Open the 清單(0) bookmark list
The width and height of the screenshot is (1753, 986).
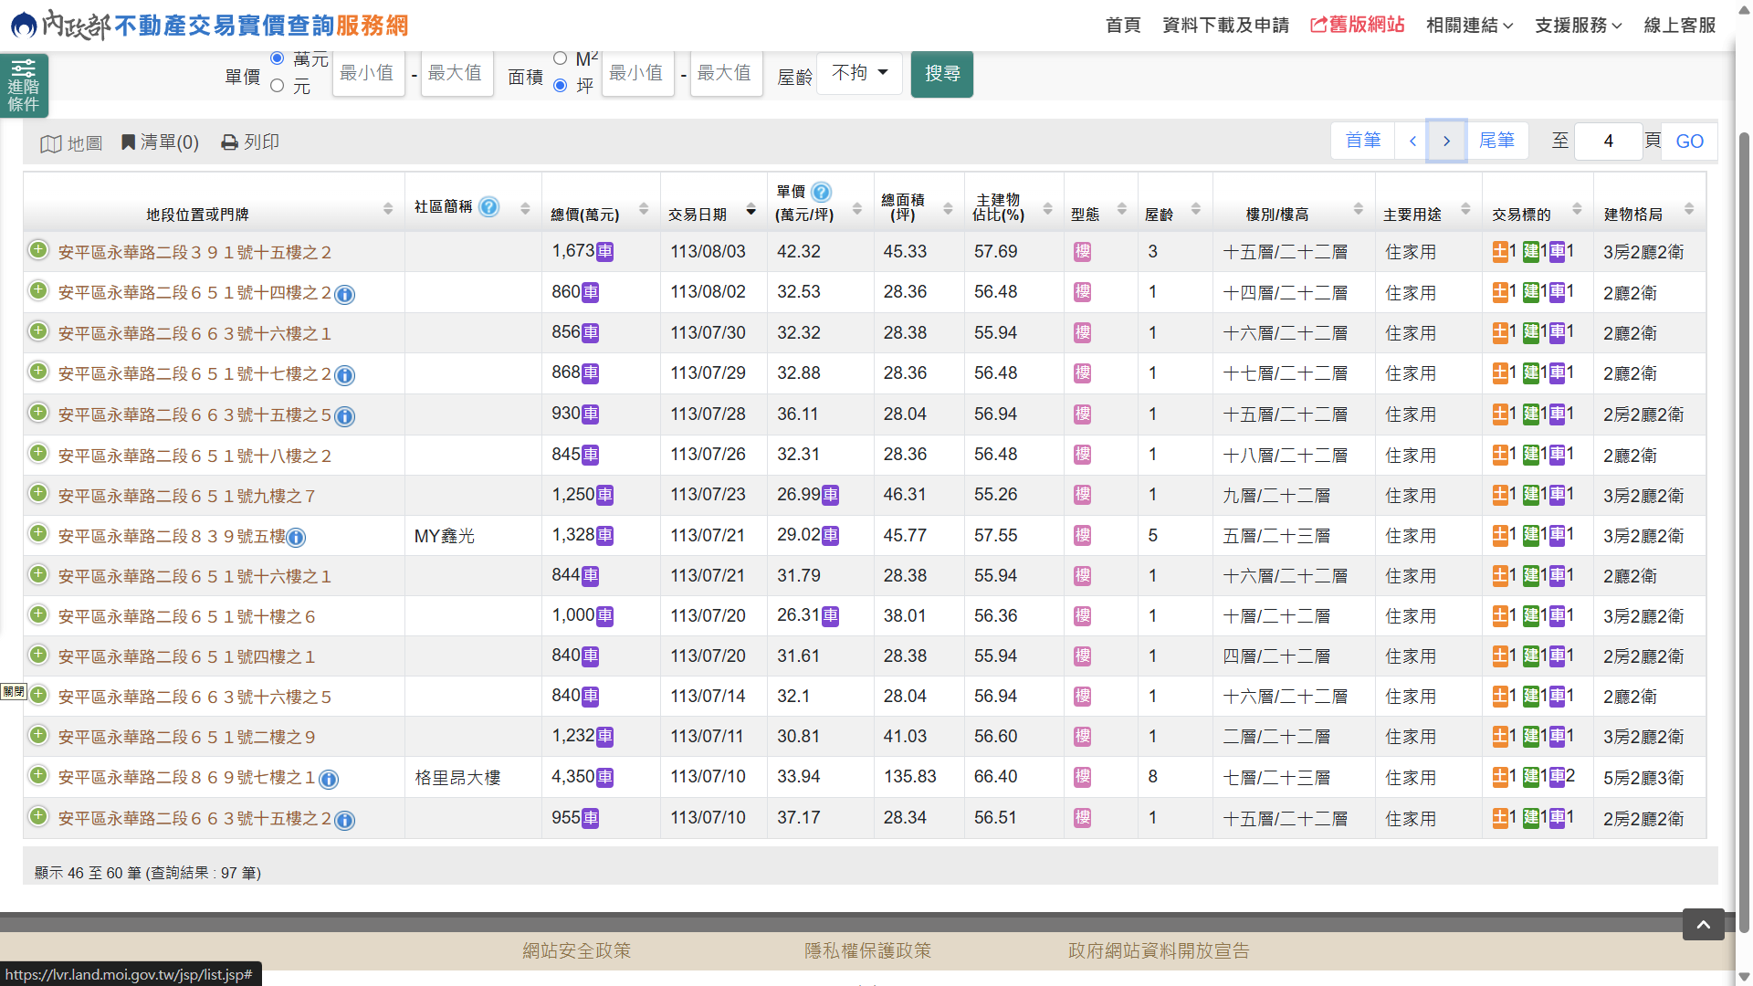coord(160,142)
